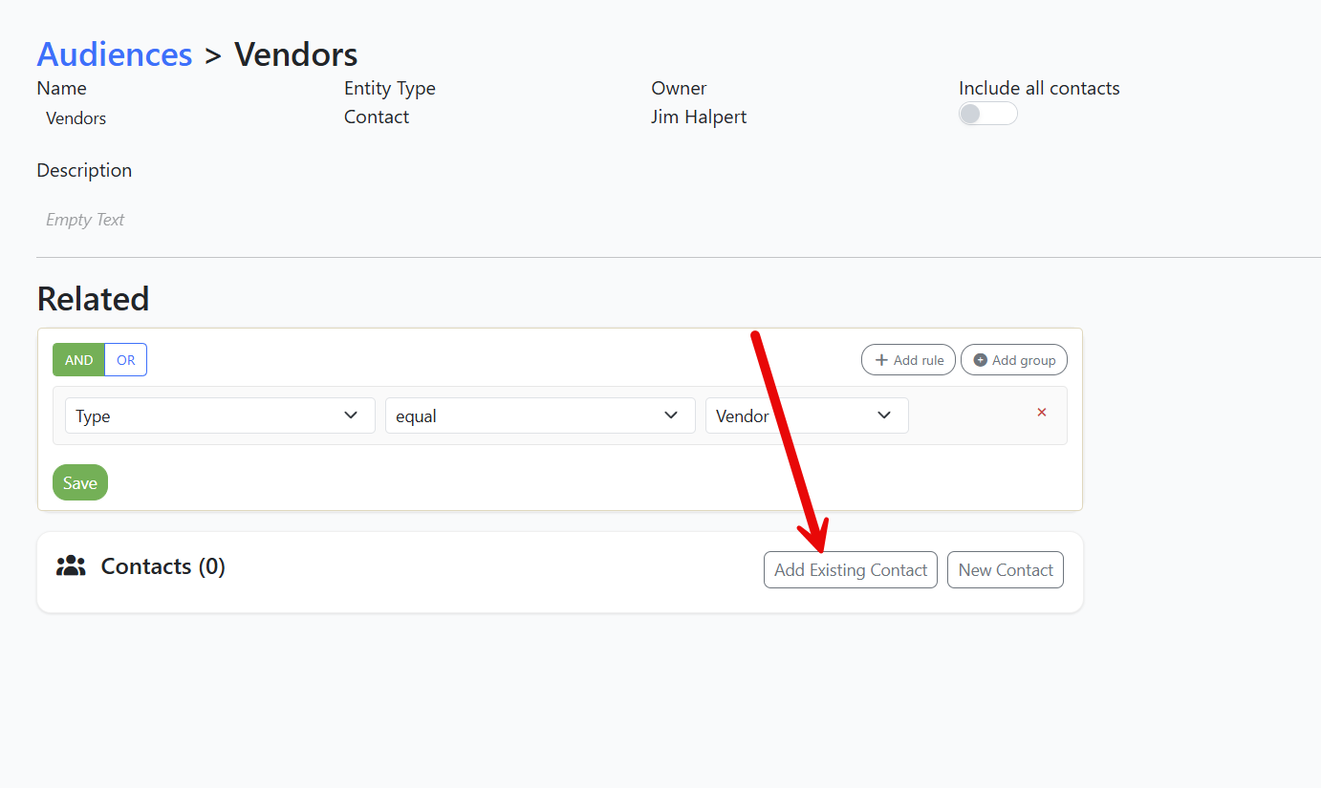Click the Save button
Viewport: 1321px width, 788px height.
coord(80,482)
